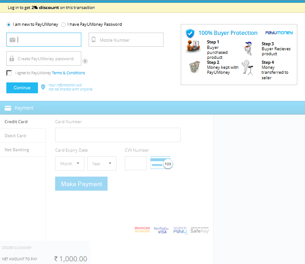Click the 'Buyer purchased product' text

[217, 53]
